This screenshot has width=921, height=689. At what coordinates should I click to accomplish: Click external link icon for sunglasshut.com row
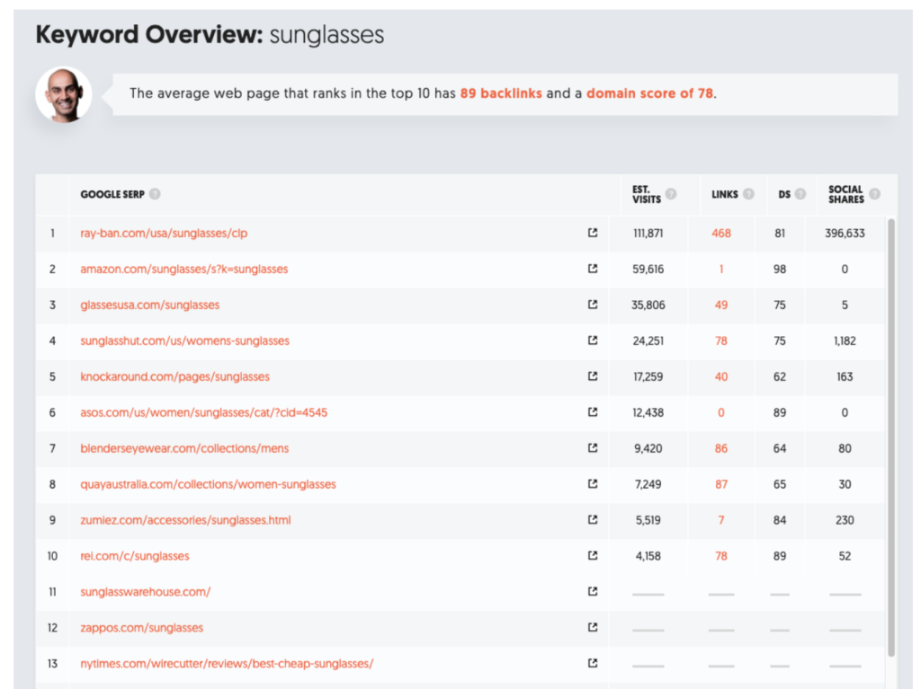click(593, 340)
